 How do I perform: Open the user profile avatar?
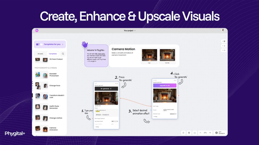(223, 30)
